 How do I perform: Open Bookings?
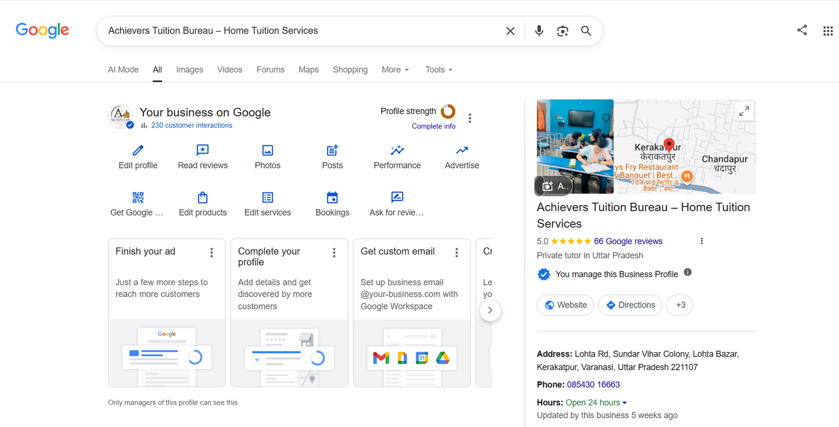332,205
